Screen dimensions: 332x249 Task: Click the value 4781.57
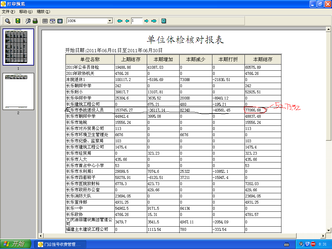click(252, 215)
